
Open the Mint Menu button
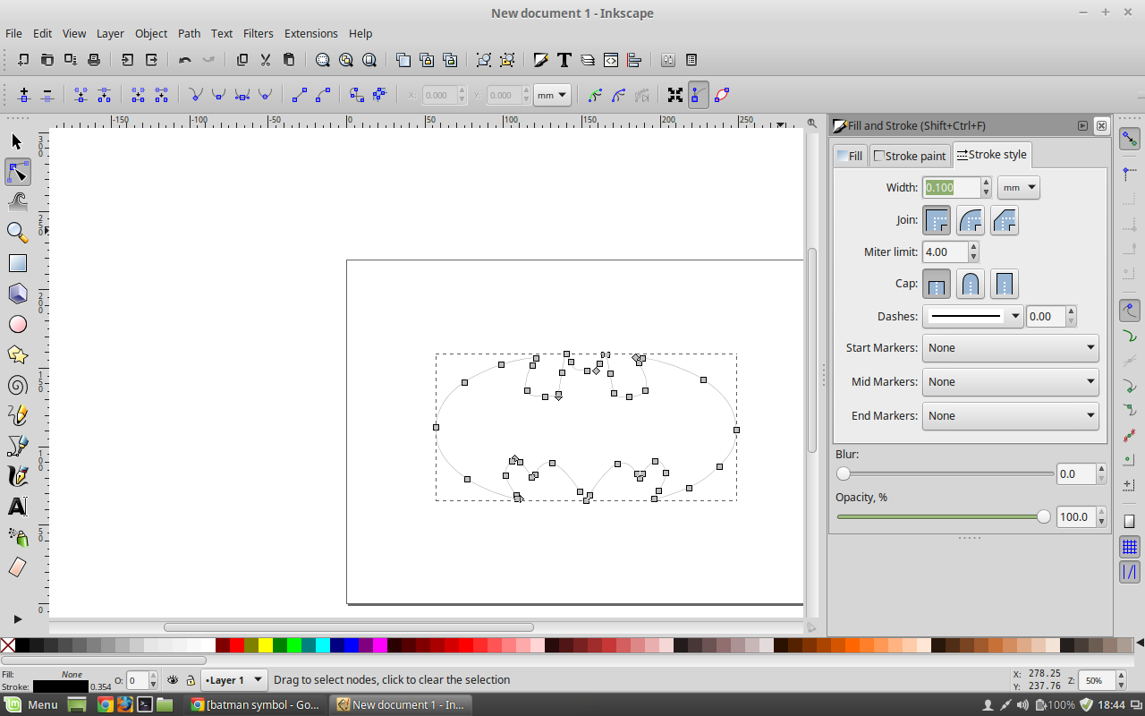tap(32, 704)
